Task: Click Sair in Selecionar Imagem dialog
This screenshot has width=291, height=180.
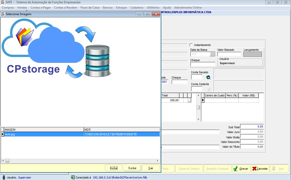Action: coord(150,168)
